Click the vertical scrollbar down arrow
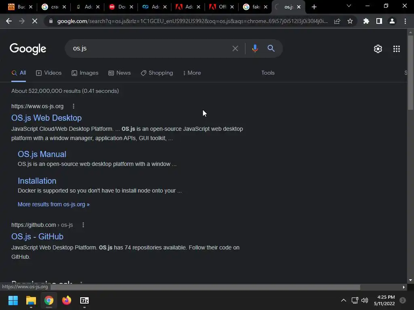Image resolution: width=414 pixels, height=310 pixels. click(410, 280)
